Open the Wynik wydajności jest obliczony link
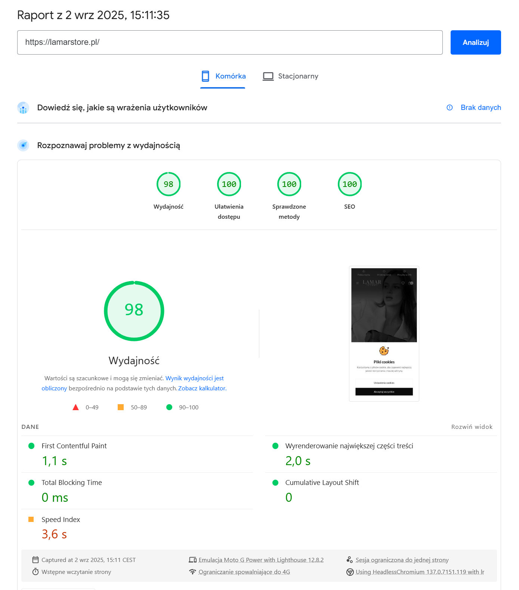 pyautogui.click(x=194, y=378)
